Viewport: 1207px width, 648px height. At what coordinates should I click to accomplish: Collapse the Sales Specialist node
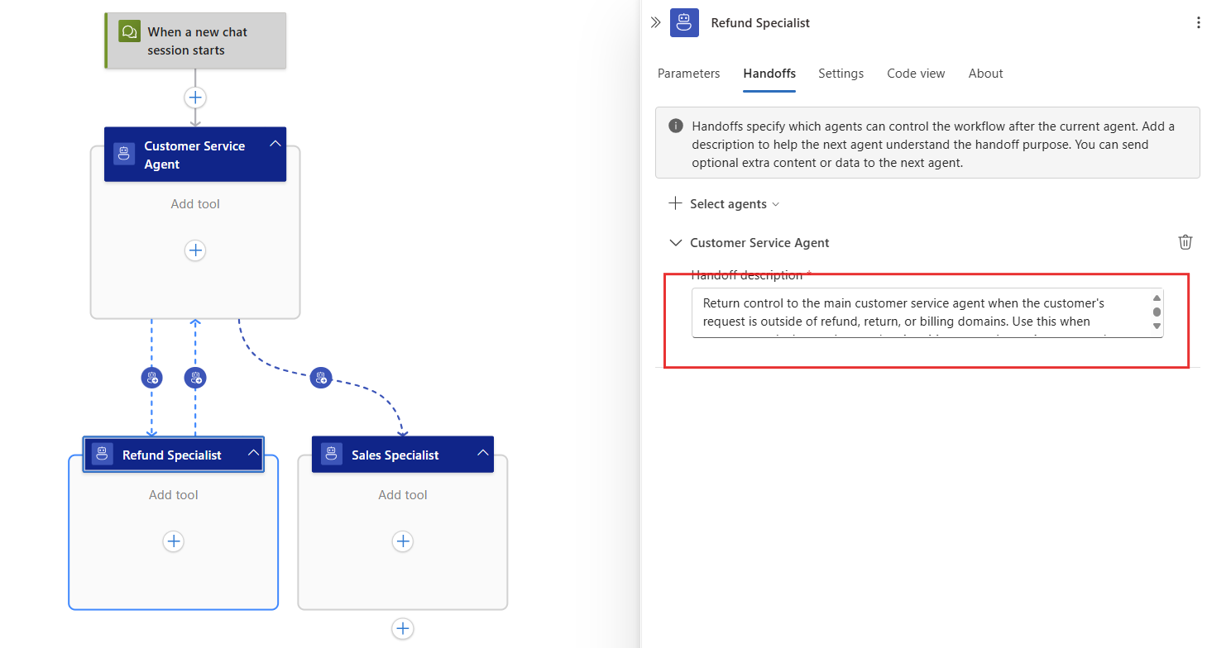click(482, 453)
